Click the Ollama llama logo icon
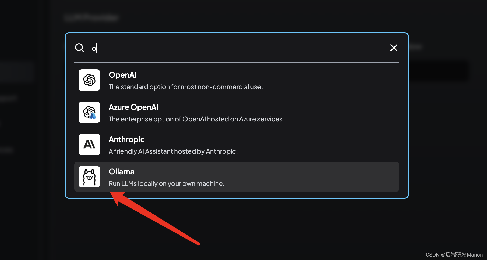Image resolution: width=487 pixels, height=260 pixels. tap(89, 177)
